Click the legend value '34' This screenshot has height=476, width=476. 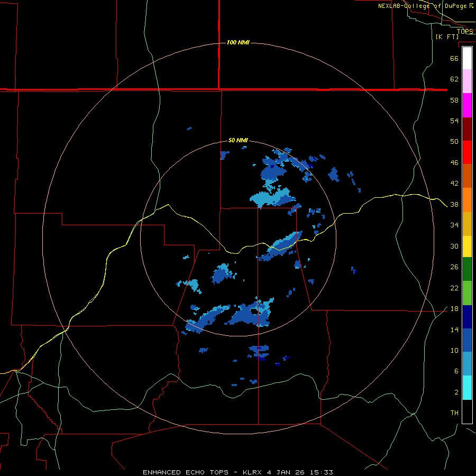click(x=454, y=225)
